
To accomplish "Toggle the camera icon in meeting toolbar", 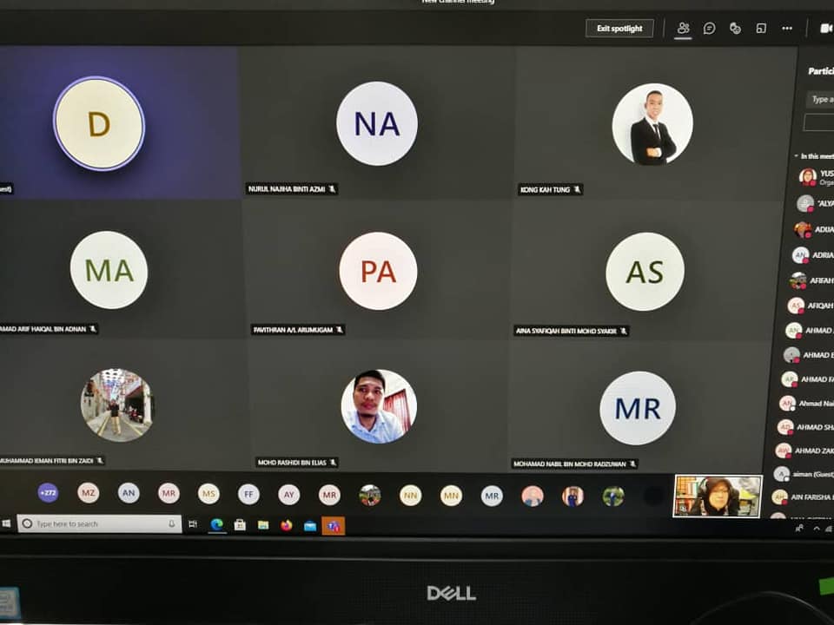I will tap(826, 28).
